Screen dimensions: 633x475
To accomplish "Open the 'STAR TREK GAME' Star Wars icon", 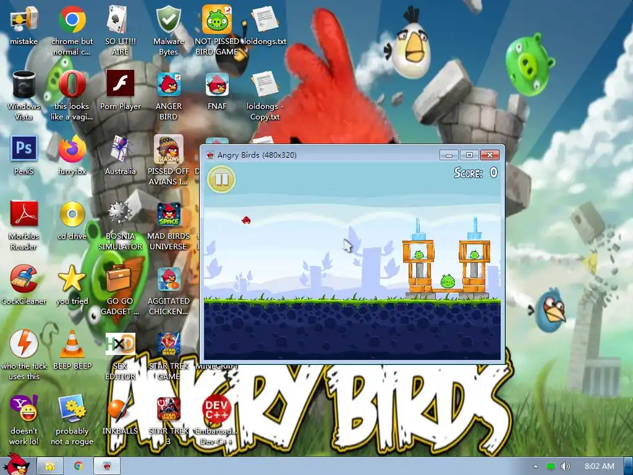I will [x=168, y=345].
